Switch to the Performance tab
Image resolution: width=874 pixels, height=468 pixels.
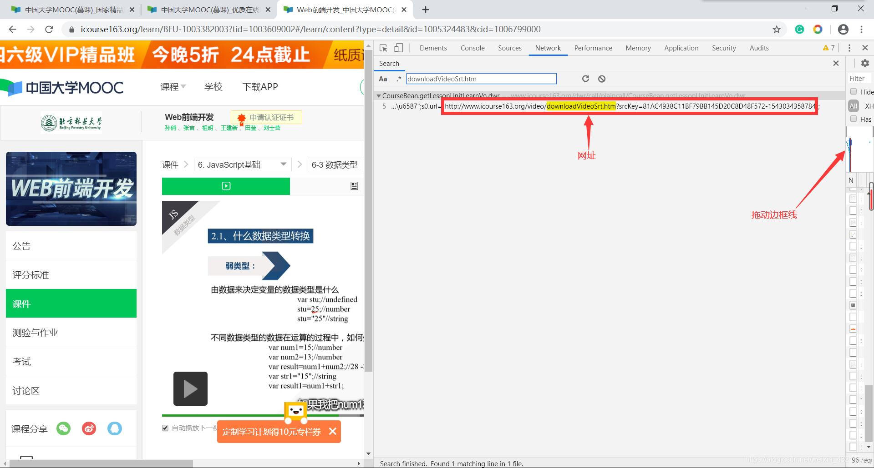tap(593, 48)
